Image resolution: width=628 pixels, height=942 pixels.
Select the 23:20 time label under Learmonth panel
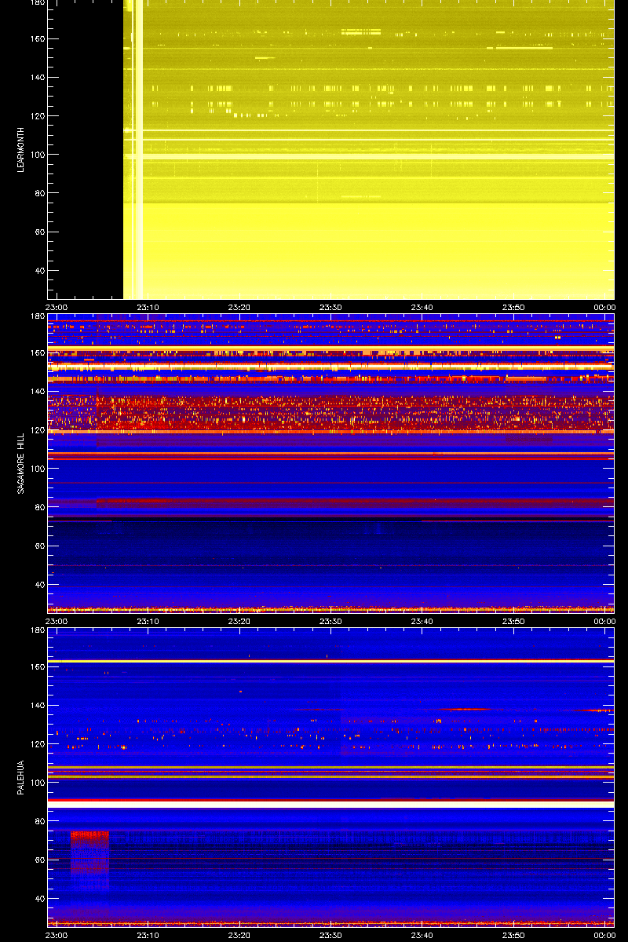pyautogui.click(x=239, y=307)
